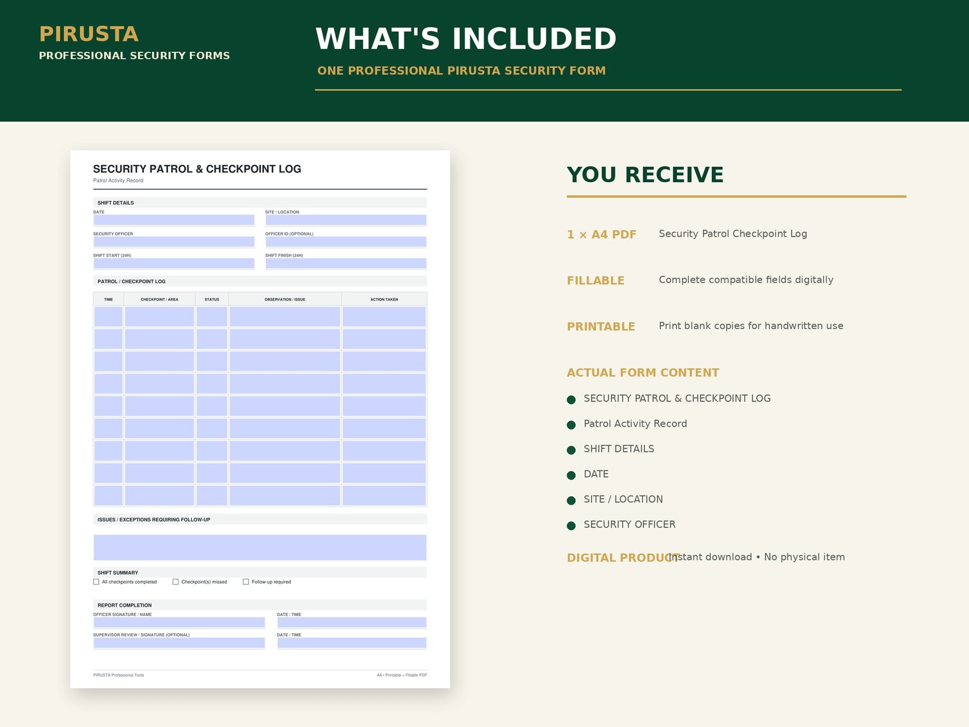The width and height of the screenshot is (969, 727).
Task: Click the STATUS column header
Action: pos(212,299)
